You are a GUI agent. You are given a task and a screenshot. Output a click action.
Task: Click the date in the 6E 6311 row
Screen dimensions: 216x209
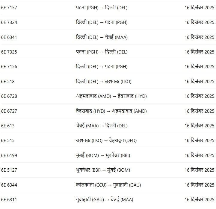[199, 200]
